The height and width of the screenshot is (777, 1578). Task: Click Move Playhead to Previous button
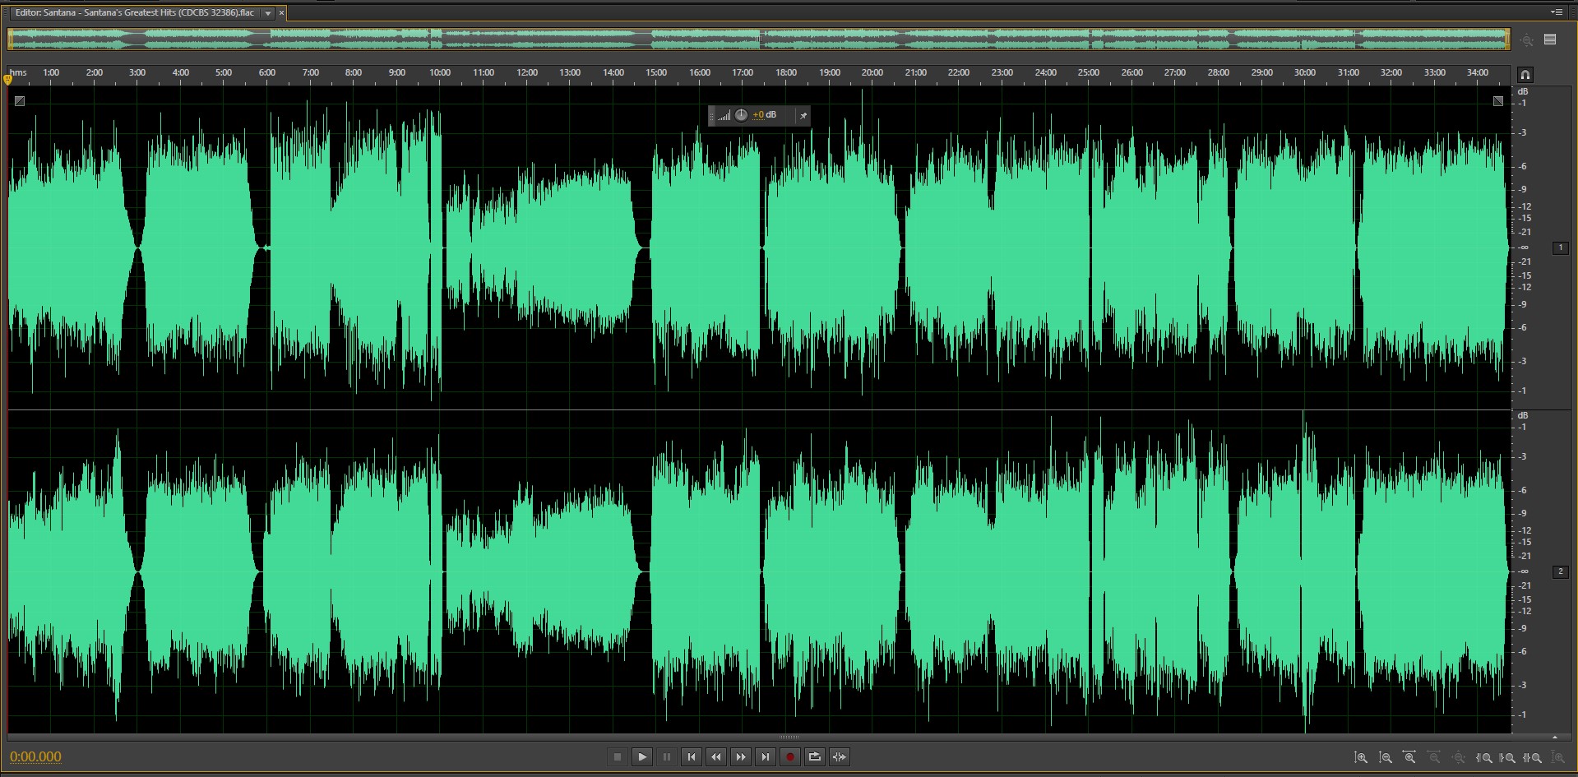692,757
